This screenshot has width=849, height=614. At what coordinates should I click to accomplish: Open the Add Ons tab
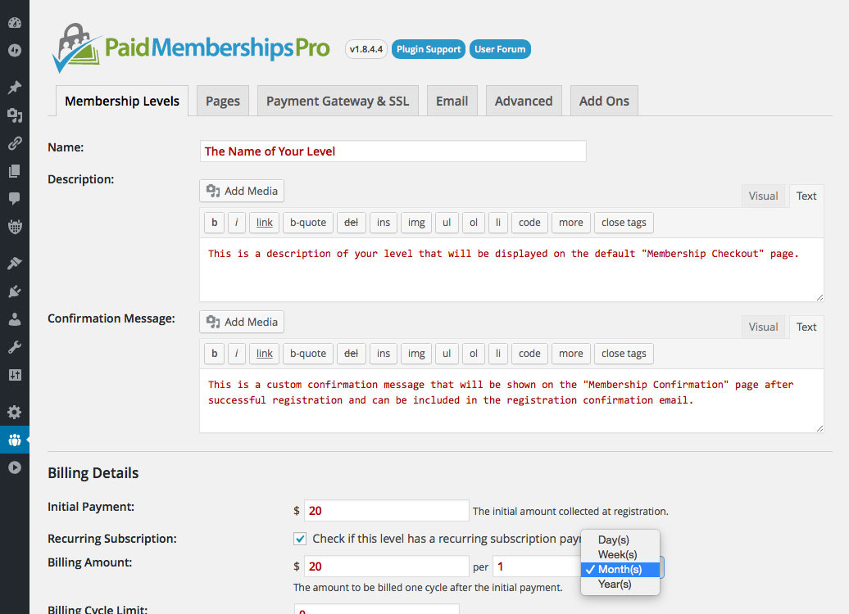[x=604, y=102]
